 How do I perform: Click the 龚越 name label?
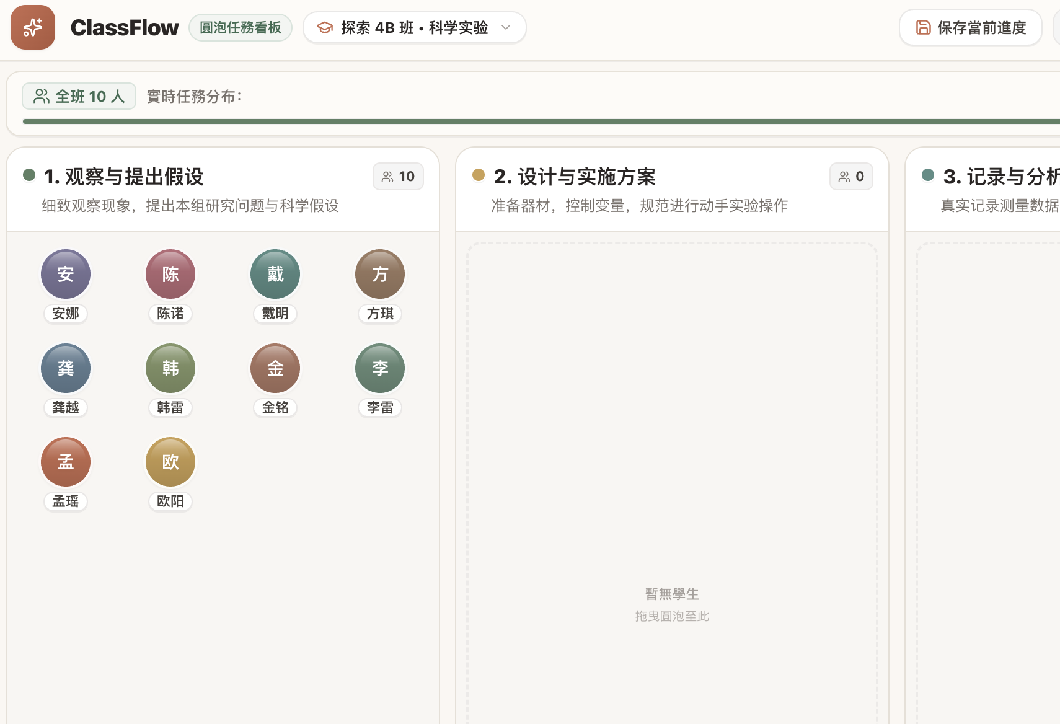point(66,408)
